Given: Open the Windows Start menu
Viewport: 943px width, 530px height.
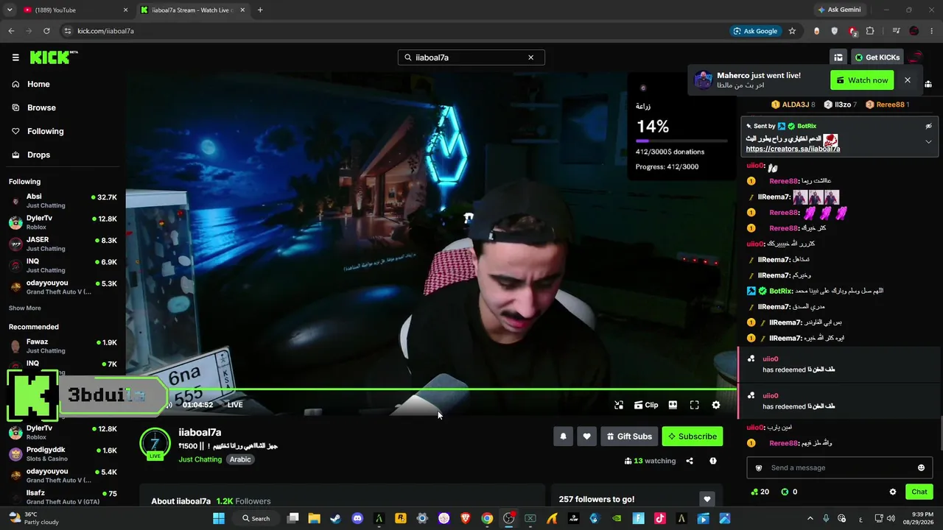Looking at the screenshot, I should click(219, 518).
